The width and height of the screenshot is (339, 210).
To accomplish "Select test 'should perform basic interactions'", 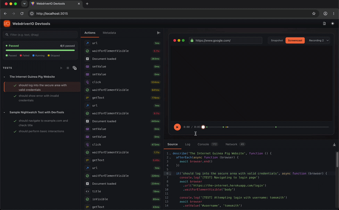I will [x=42, y=131].
